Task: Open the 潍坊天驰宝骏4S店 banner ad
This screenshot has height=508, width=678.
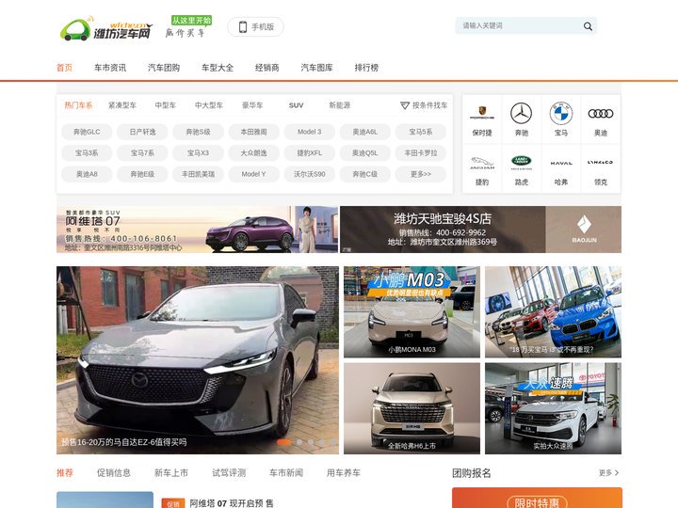Action: coord(481,230)
